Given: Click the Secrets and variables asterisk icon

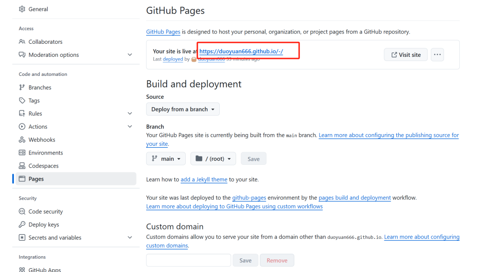Looking at the screenshot, I should 22,238.
